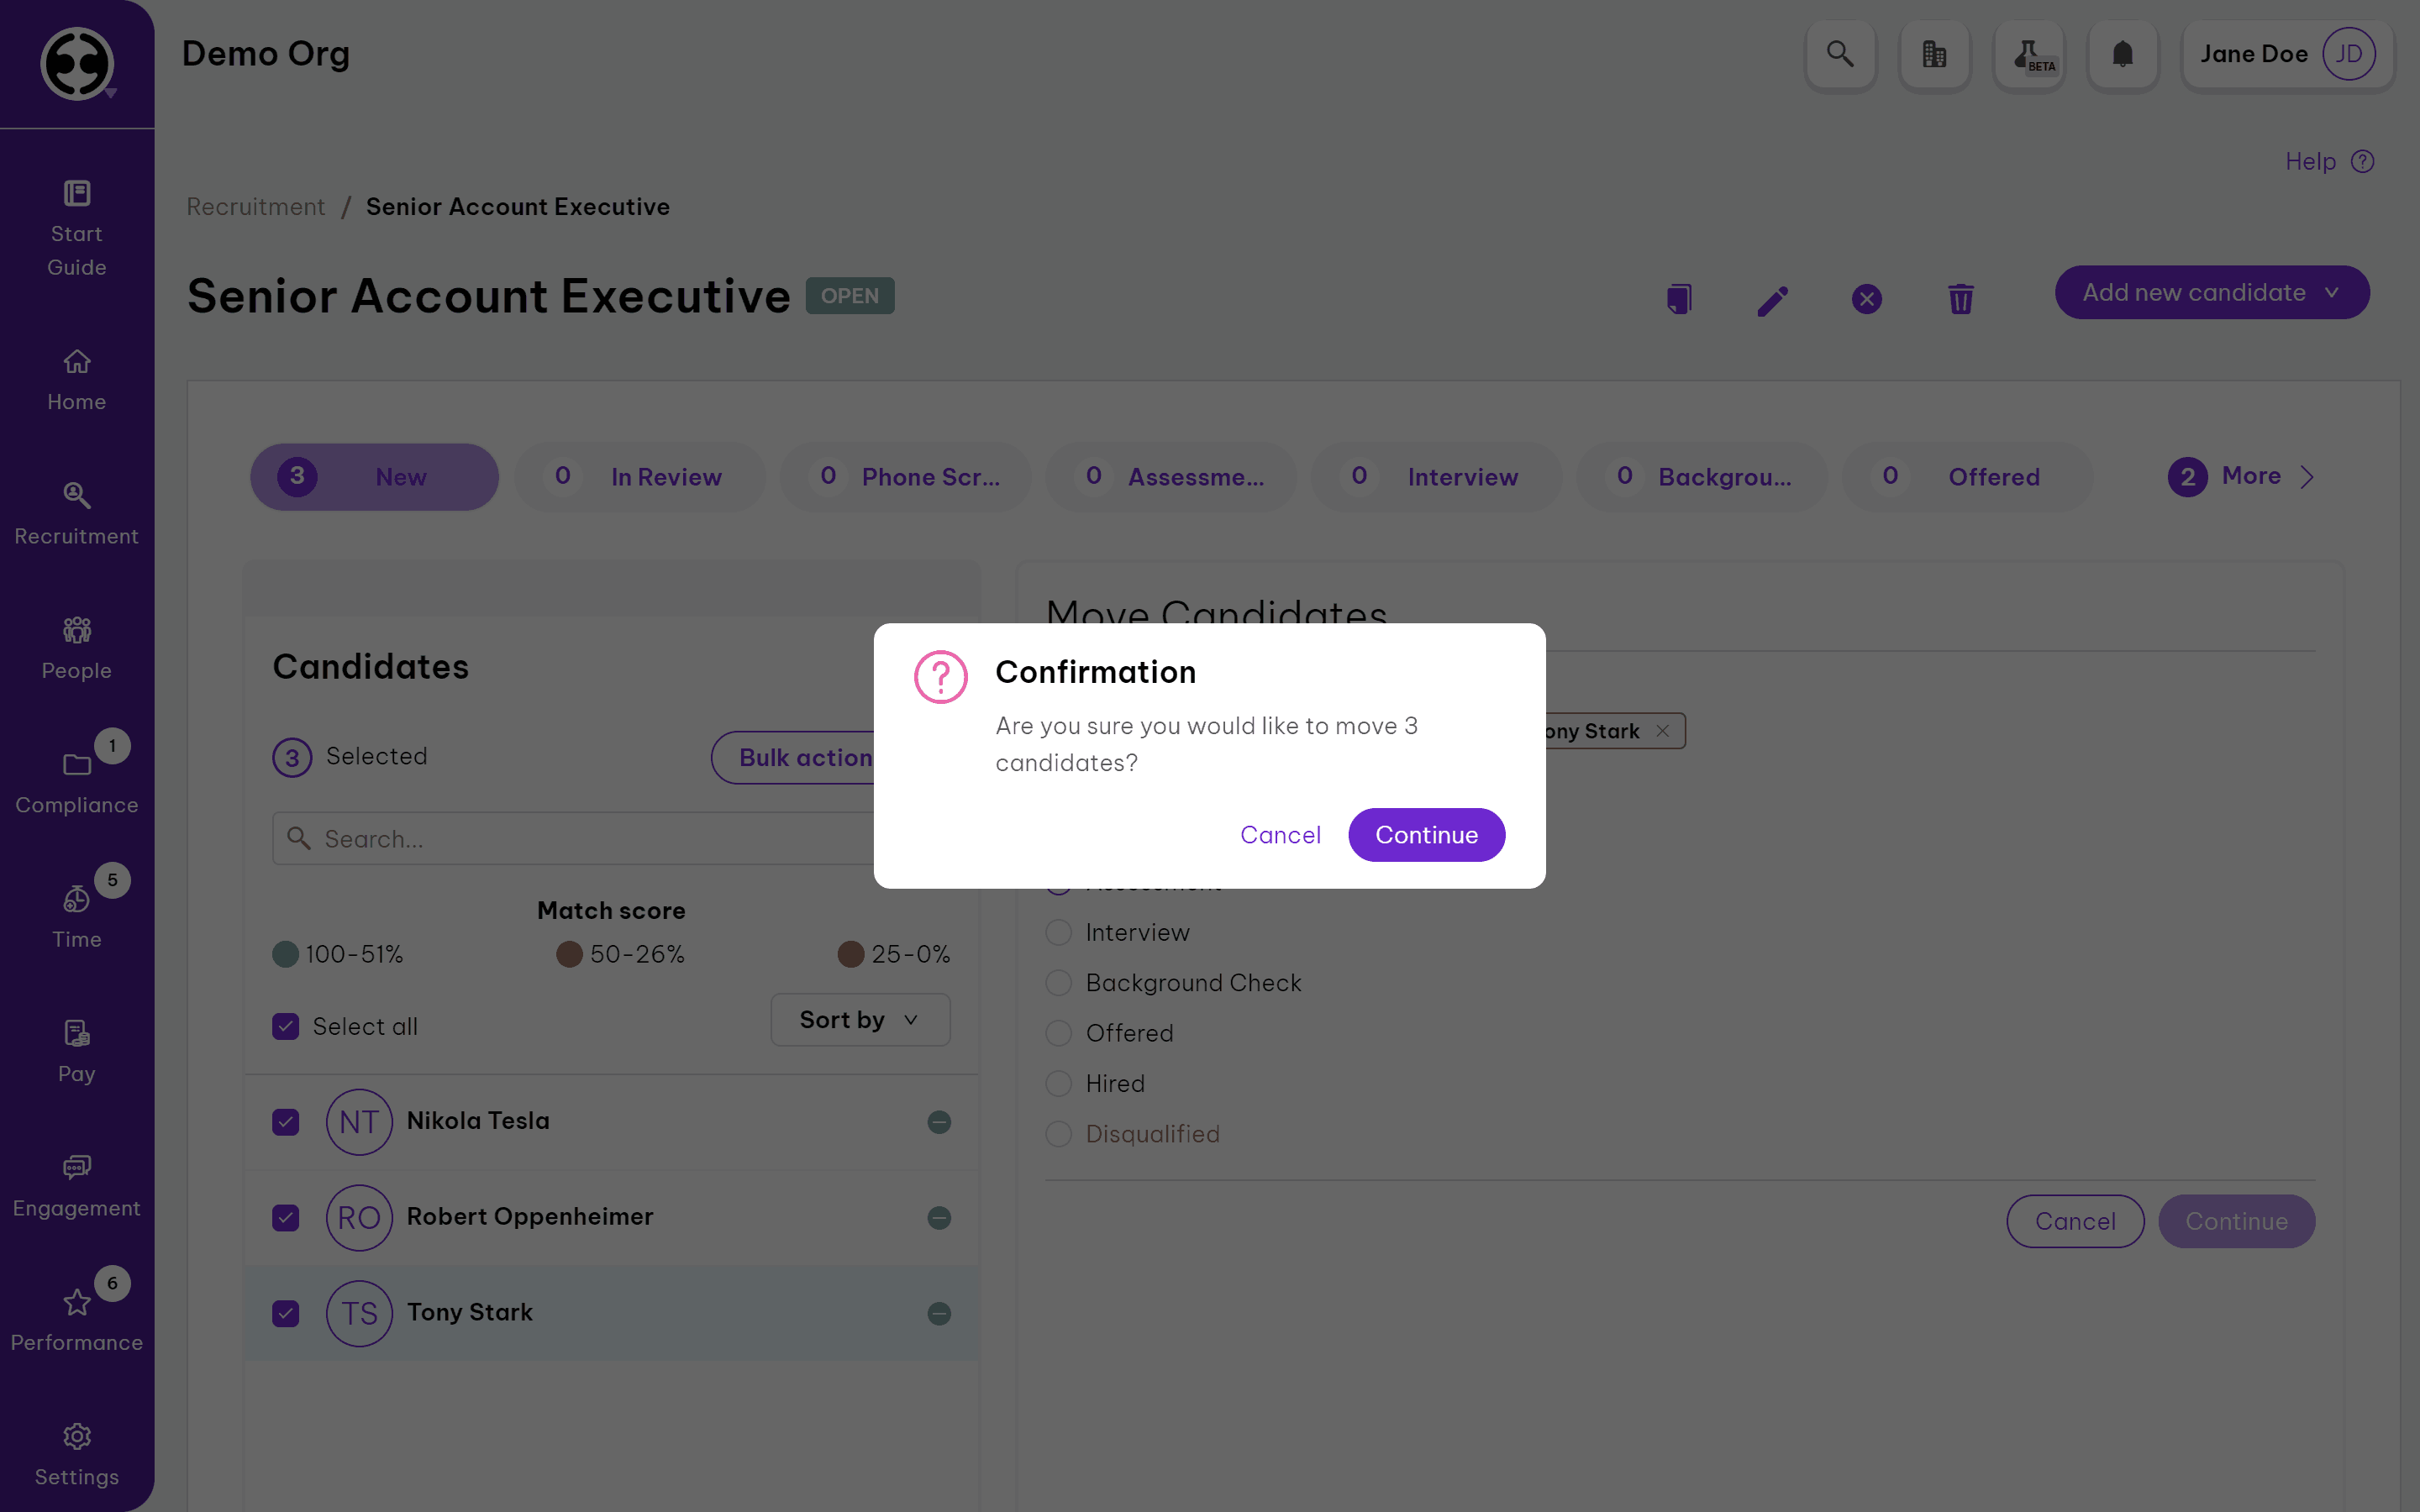This screenshot has height=1512, width=2420.
Task: Open the organization building icon
Action: pyautogui.click(x=1934, y=54)
